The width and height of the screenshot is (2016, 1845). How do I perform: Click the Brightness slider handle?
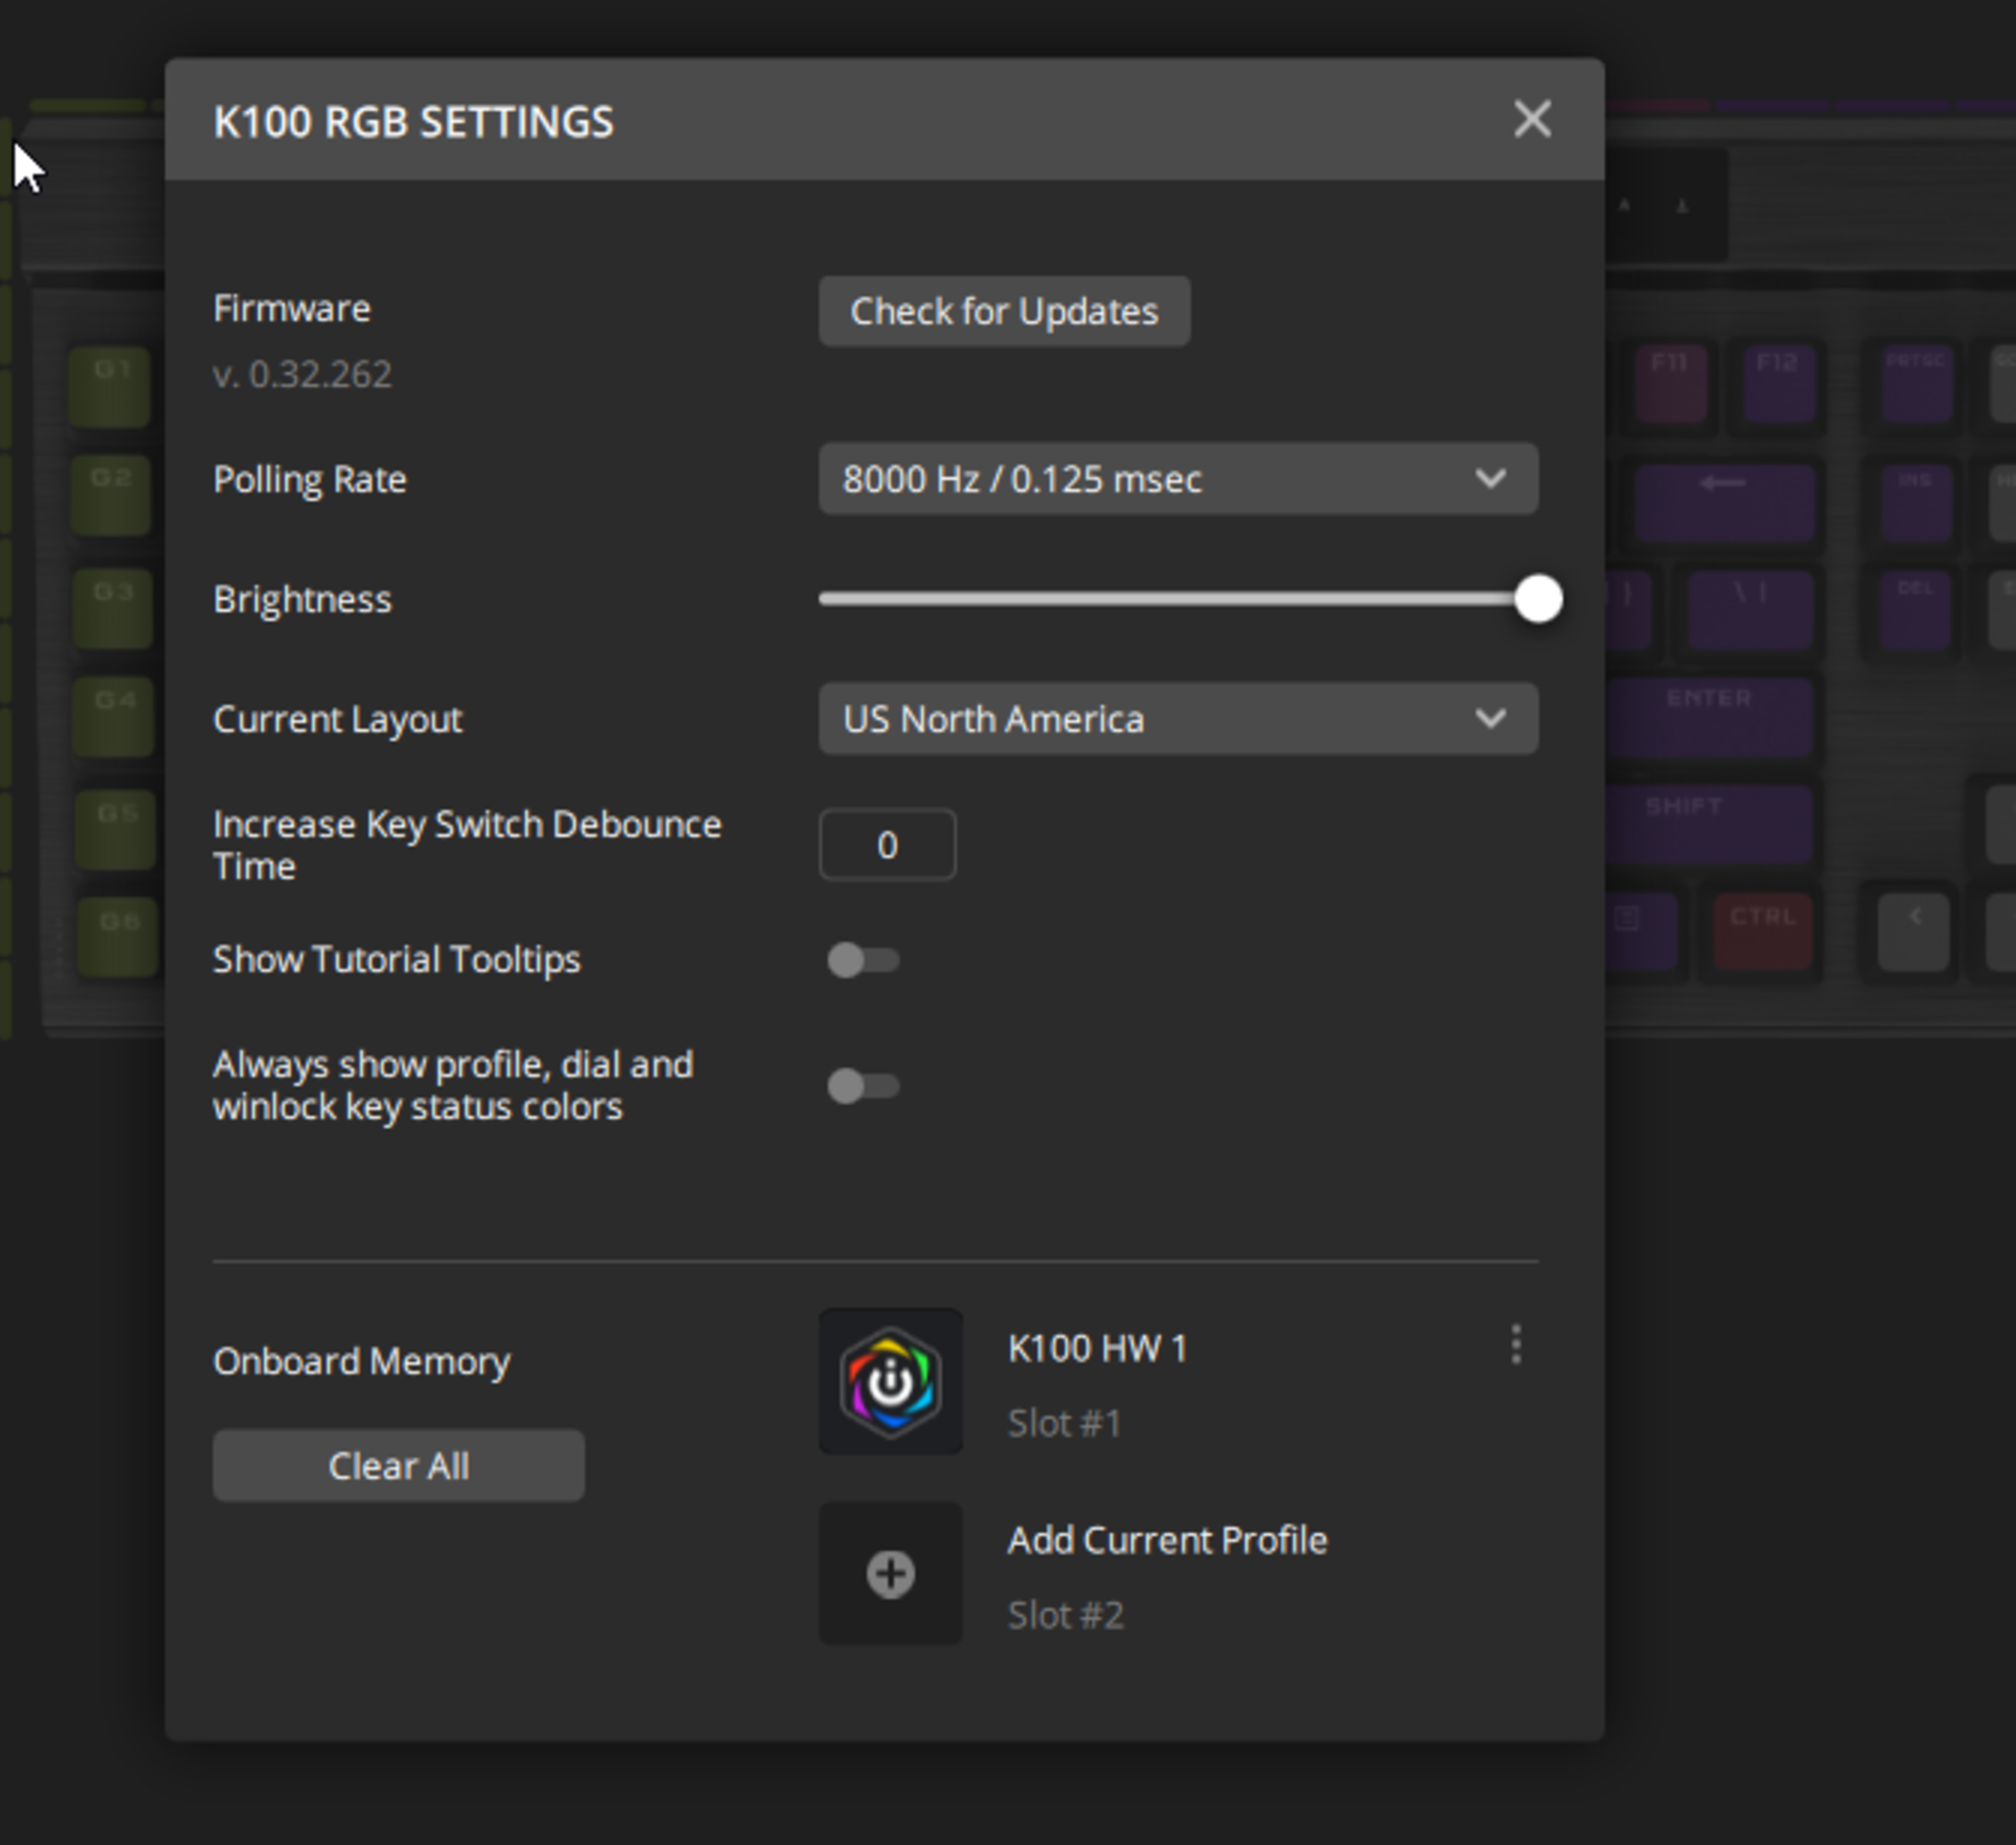coord(1538,599)
